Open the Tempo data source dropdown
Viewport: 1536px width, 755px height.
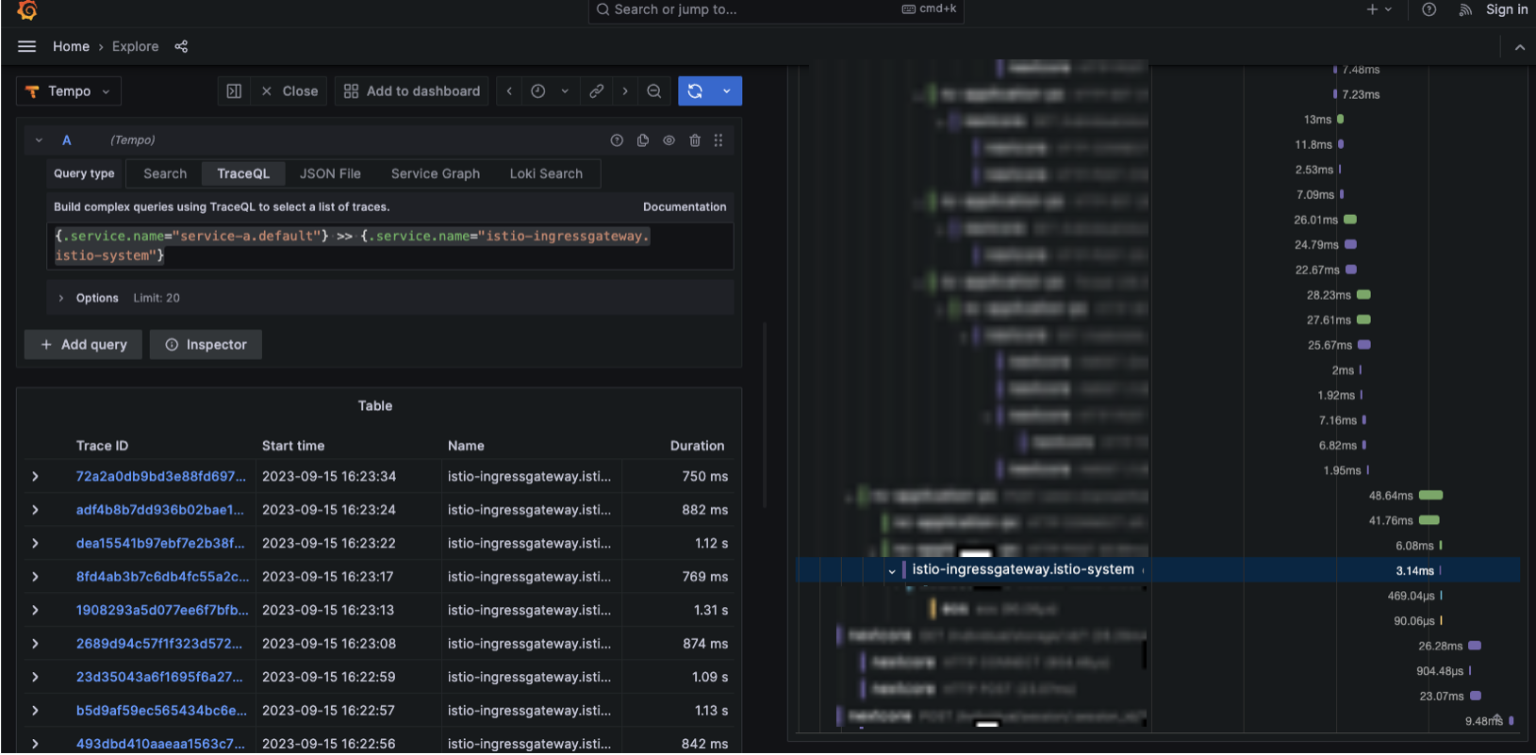click(x=69, y=91)
